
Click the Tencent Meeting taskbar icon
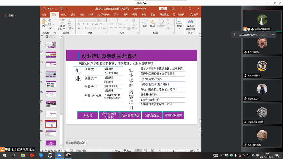(x=59, y=155)
